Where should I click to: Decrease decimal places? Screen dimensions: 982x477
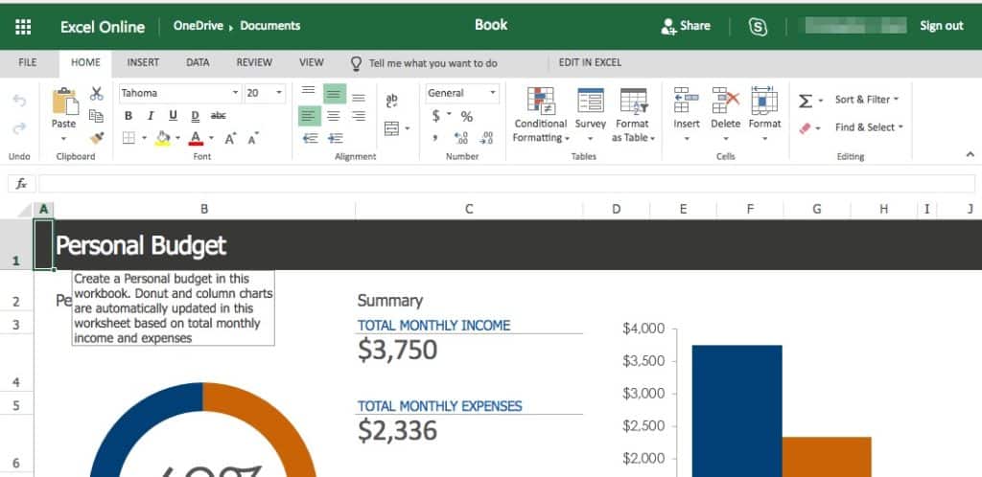(486, 138)
